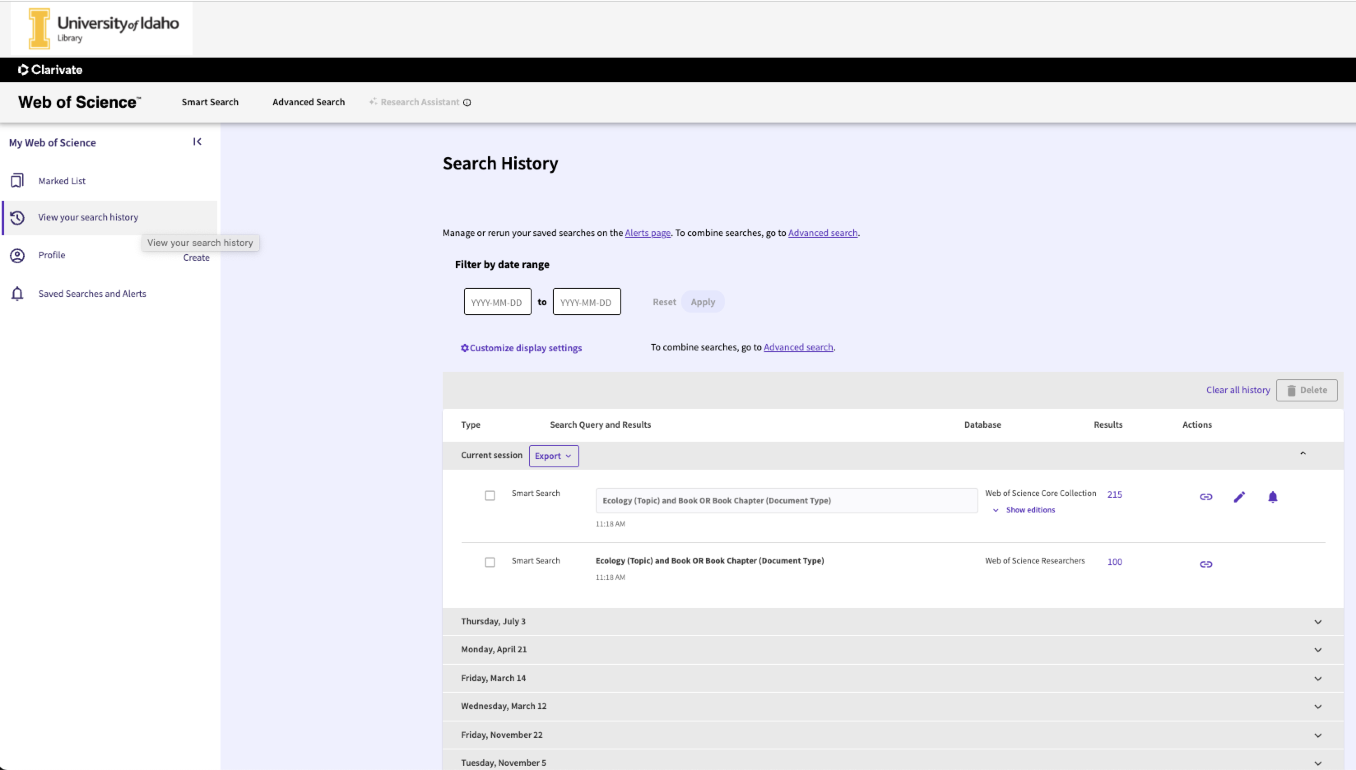The image size is (1356, 770).
Task: Click the Search Query and Results column header
Action: pos(600,424)
